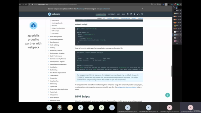
Task: Open the Lazy Loading guide
Action: (x=54, y=81)
